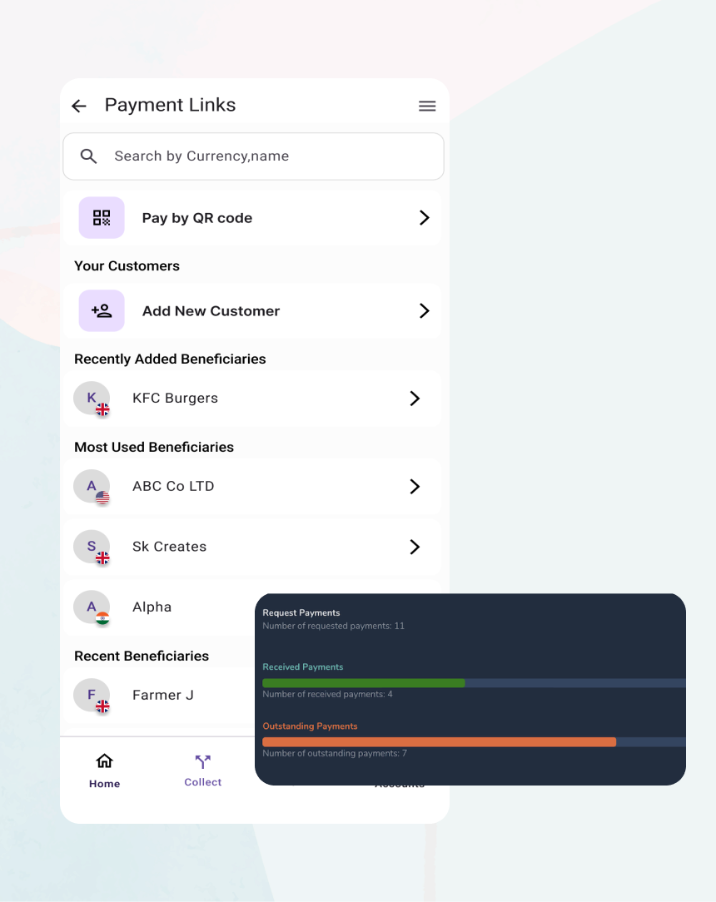Viewport: 716px width, 902px height.
Task: Tap the Collect arrows icon
Action: click(202, 761)
